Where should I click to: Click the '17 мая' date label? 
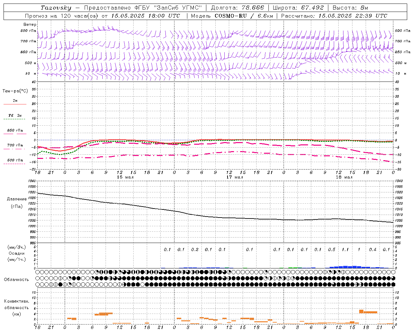pos(235,177)
